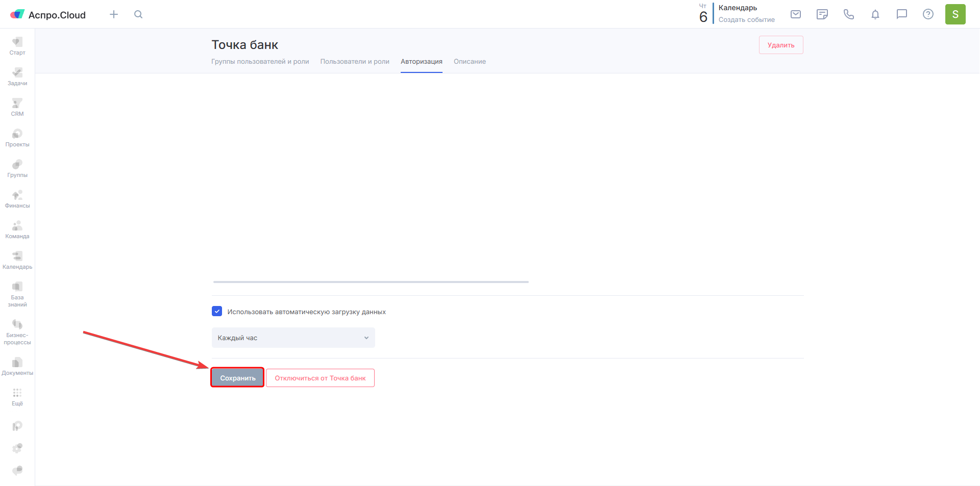Switch to Пользователи и роли tab

(355, 62)
